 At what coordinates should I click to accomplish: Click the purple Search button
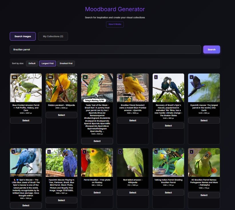click(x=212, y=49)
